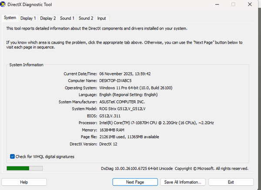Image resolution: width=261 pixels, height=190 pixels.
Task: Switch to the System tab
Action: (10, 18)
